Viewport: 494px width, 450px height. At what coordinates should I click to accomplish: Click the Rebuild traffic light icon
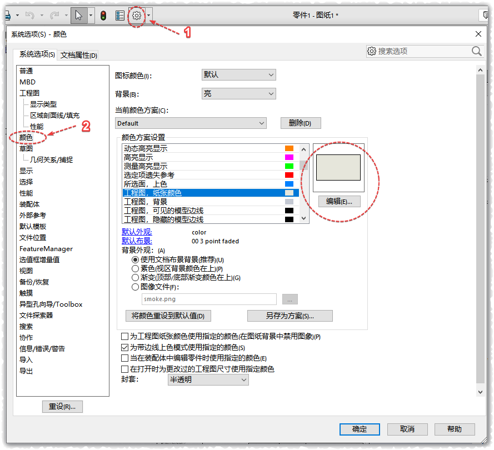click(x=103, y=16)
